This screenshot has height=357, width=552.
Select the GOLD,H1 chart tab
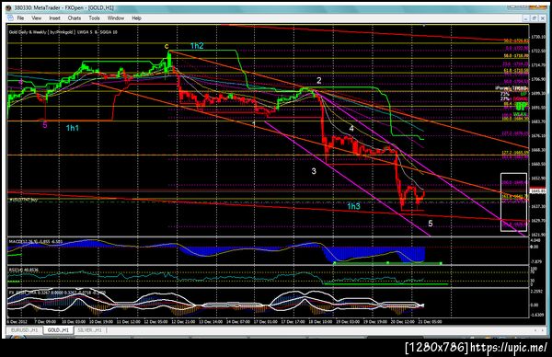point(58,330)
